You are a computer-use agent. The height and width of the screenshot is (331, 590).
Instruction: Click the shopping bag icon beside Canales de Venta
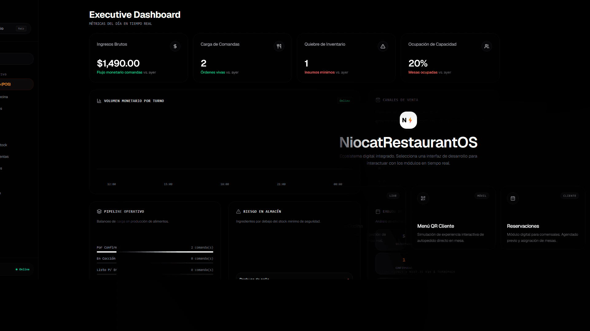378,100
